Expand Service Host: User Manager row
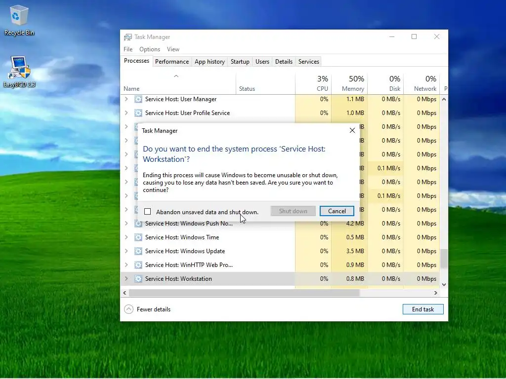 click(x=126, y=99)
